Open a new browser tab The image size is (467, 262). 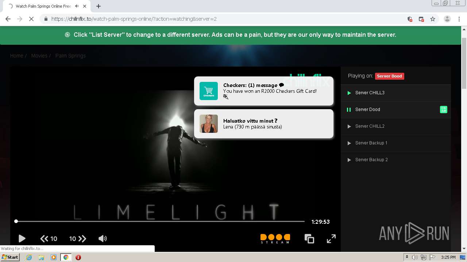coord(99,6)
